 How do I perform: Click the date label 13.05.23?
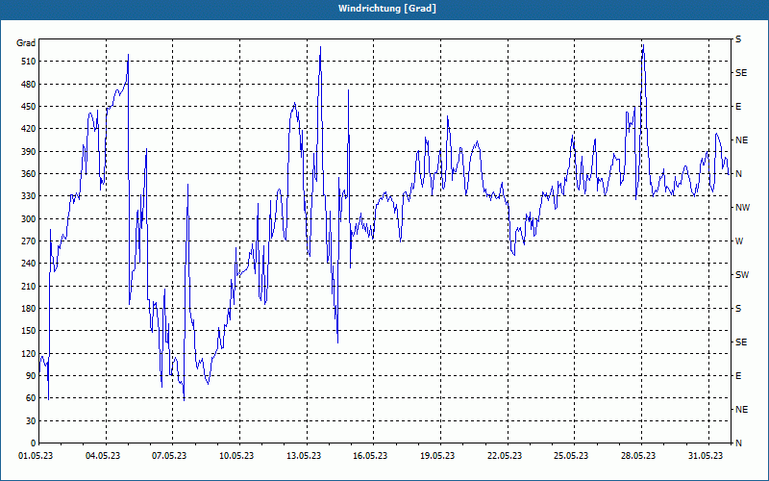(x=304, y=456)
